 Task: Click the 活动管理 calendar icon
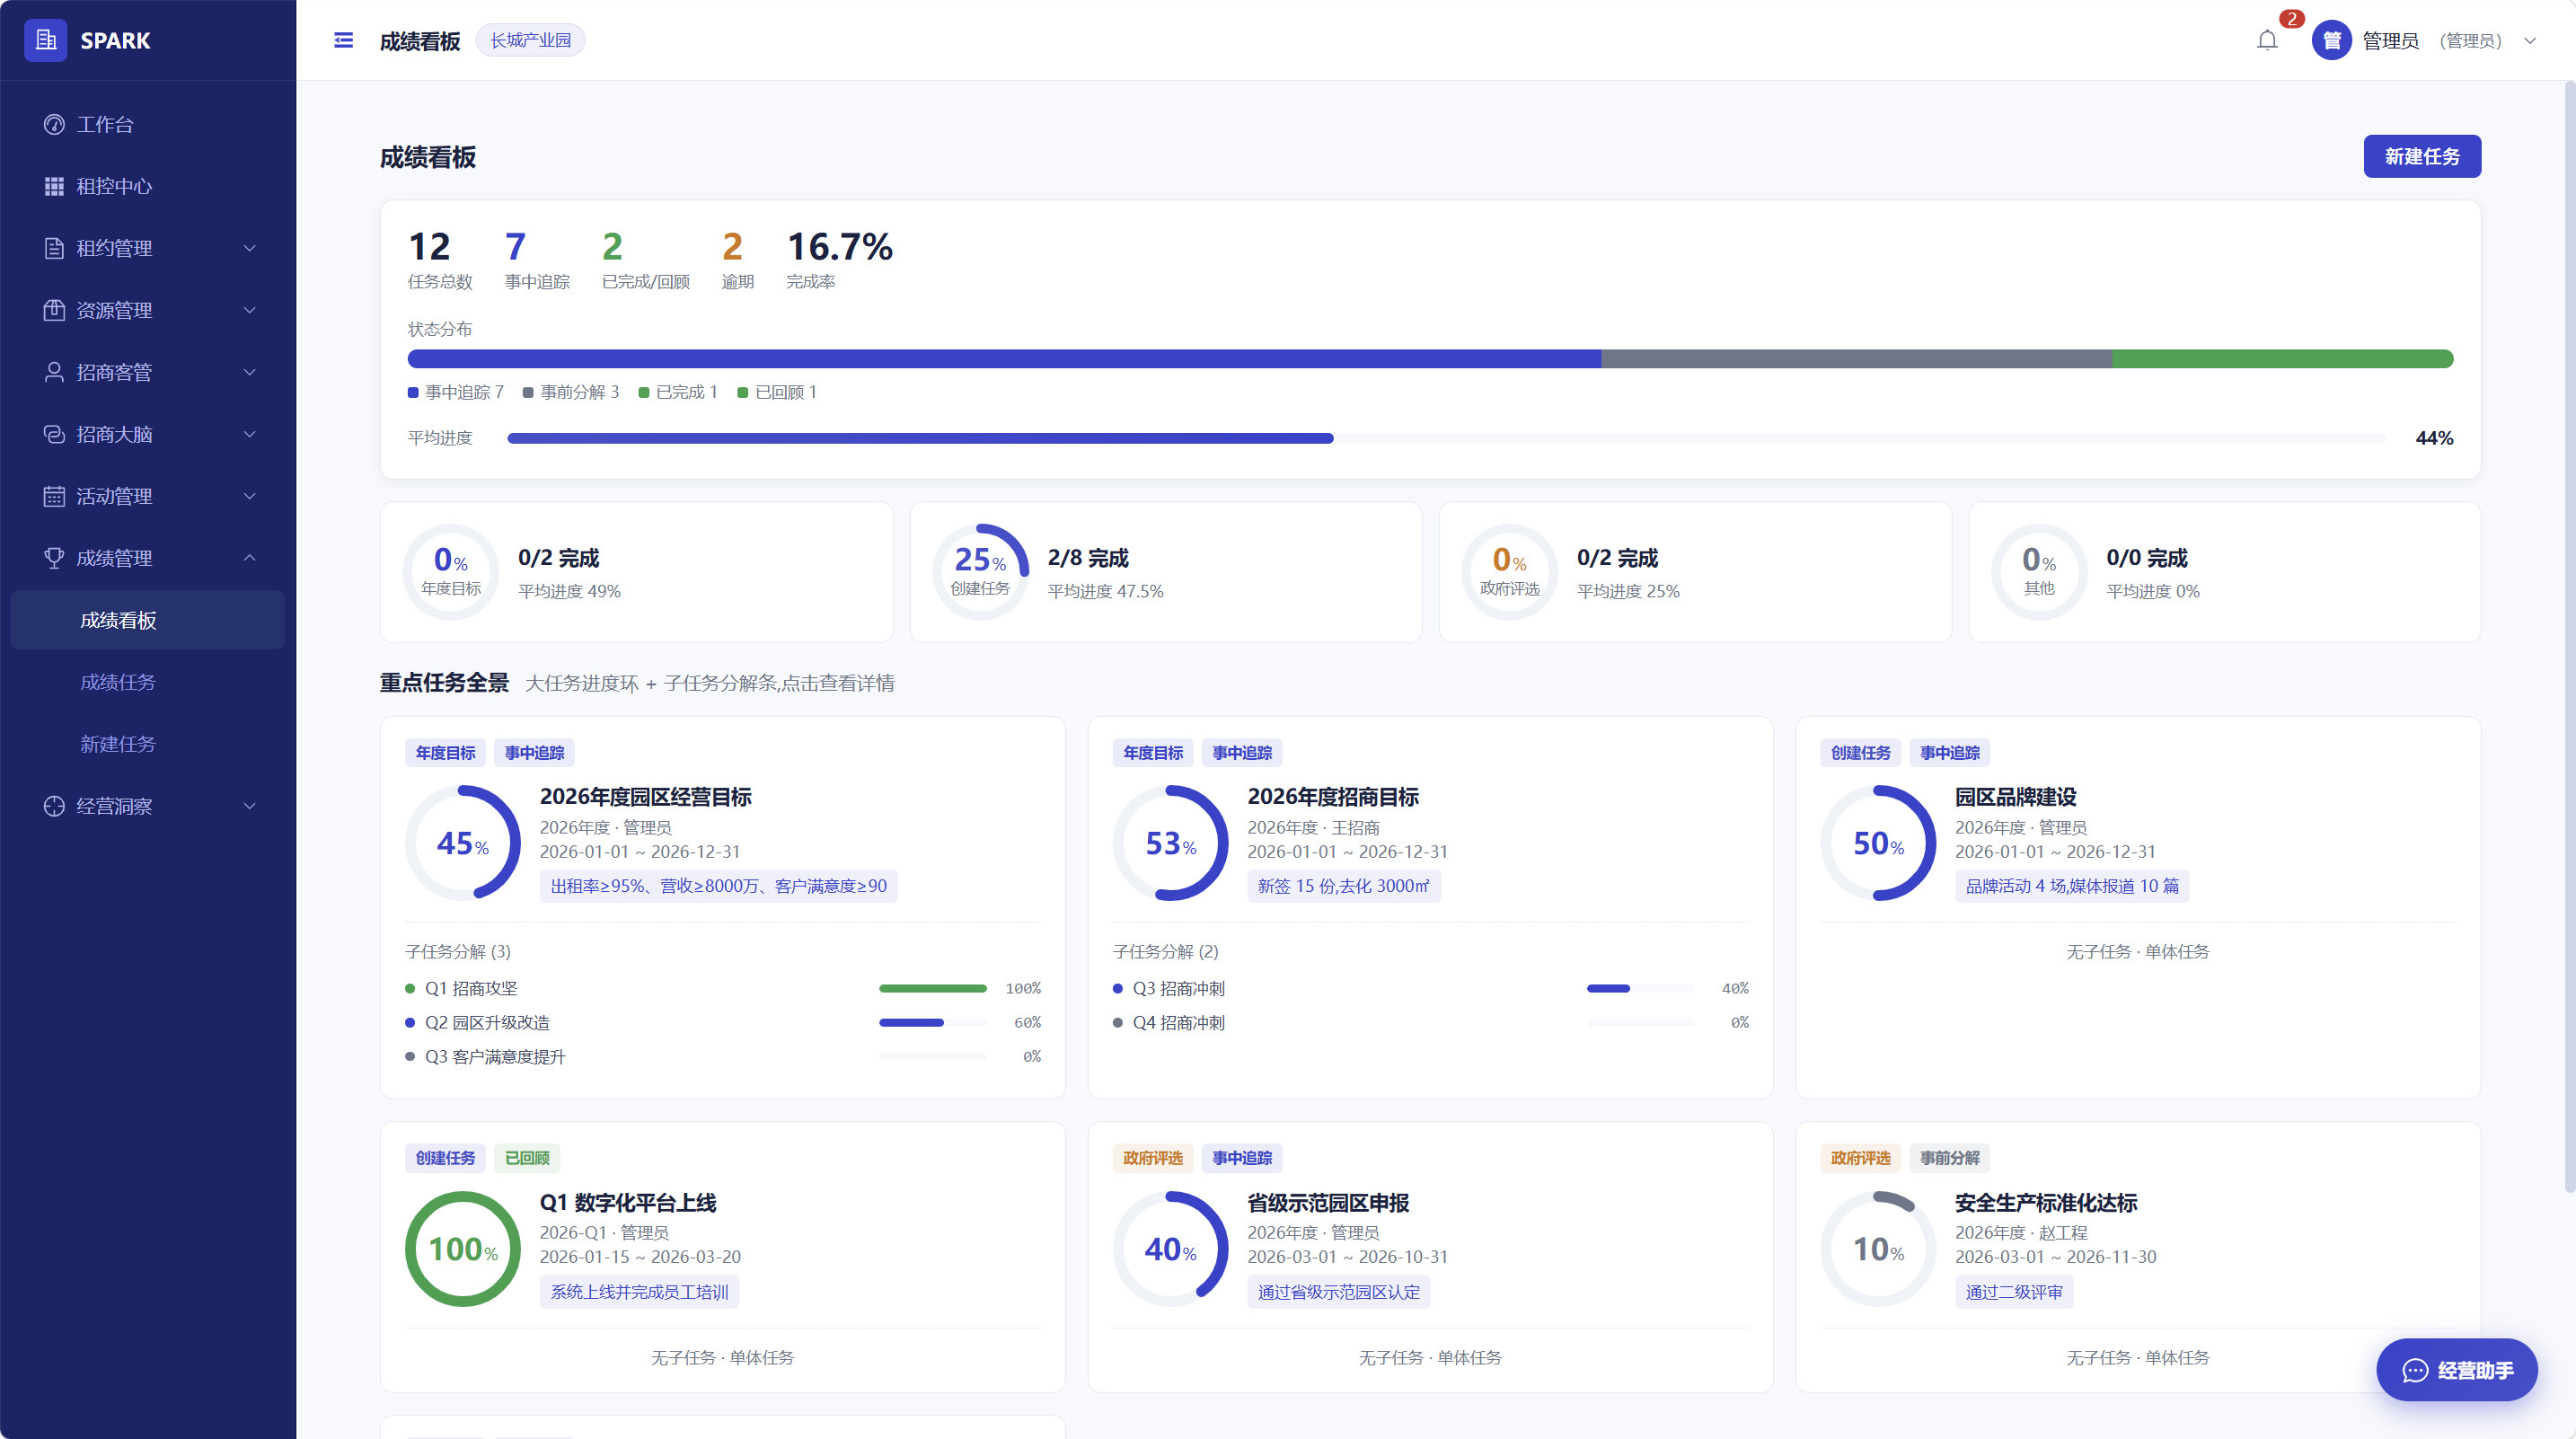point(54,496)
